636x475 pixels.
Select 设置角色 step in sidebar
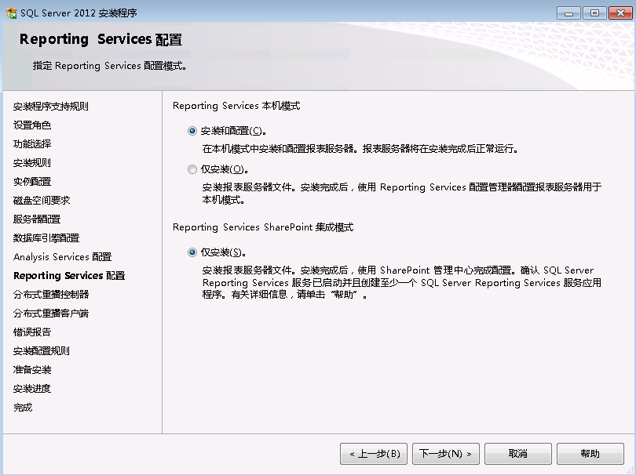point(32,125)
